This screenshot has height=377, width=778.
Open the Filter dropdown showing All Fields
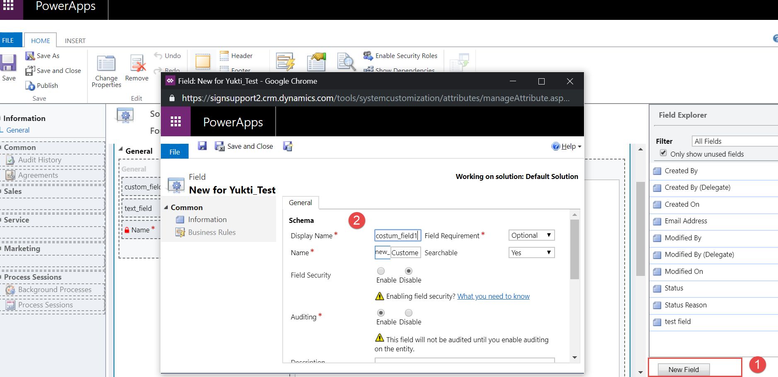click(x=734, y=141)
